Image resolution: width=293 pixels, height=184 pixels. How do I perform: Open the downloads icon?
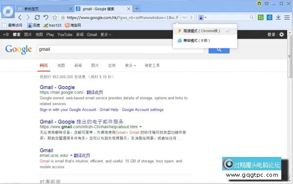(278, 18)
